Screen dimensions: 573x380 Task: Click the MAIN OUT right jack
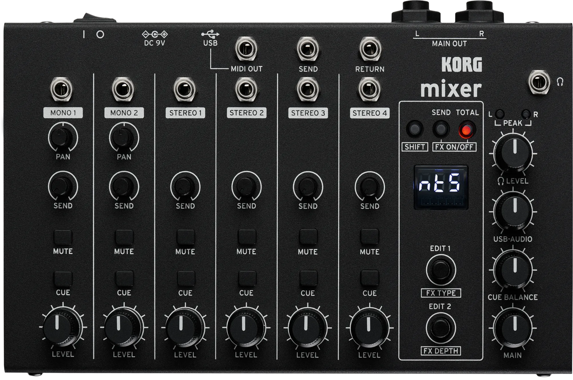(480, 11)
